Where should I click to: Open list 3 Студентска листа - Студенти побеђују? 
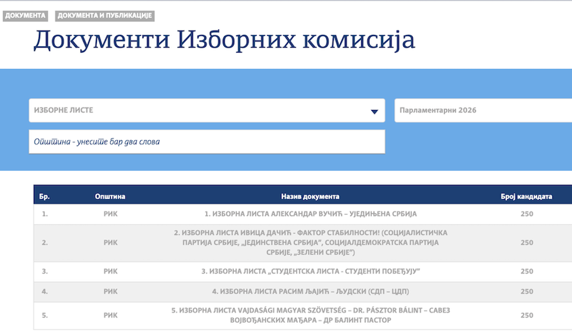(x=310, y=271)
